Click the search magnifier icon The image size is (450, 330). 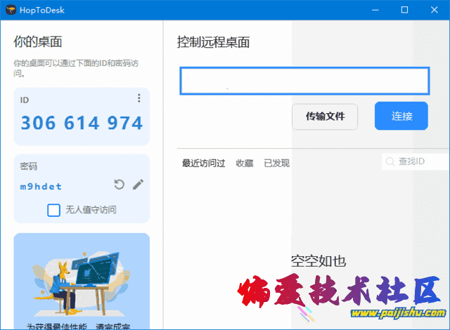(390, 161)
